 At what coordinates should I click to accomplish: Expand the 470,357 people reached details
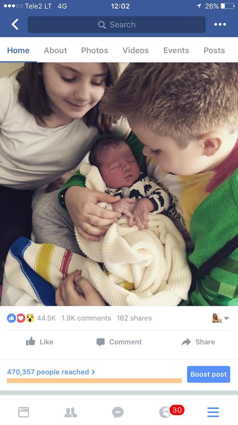point(51,372)
